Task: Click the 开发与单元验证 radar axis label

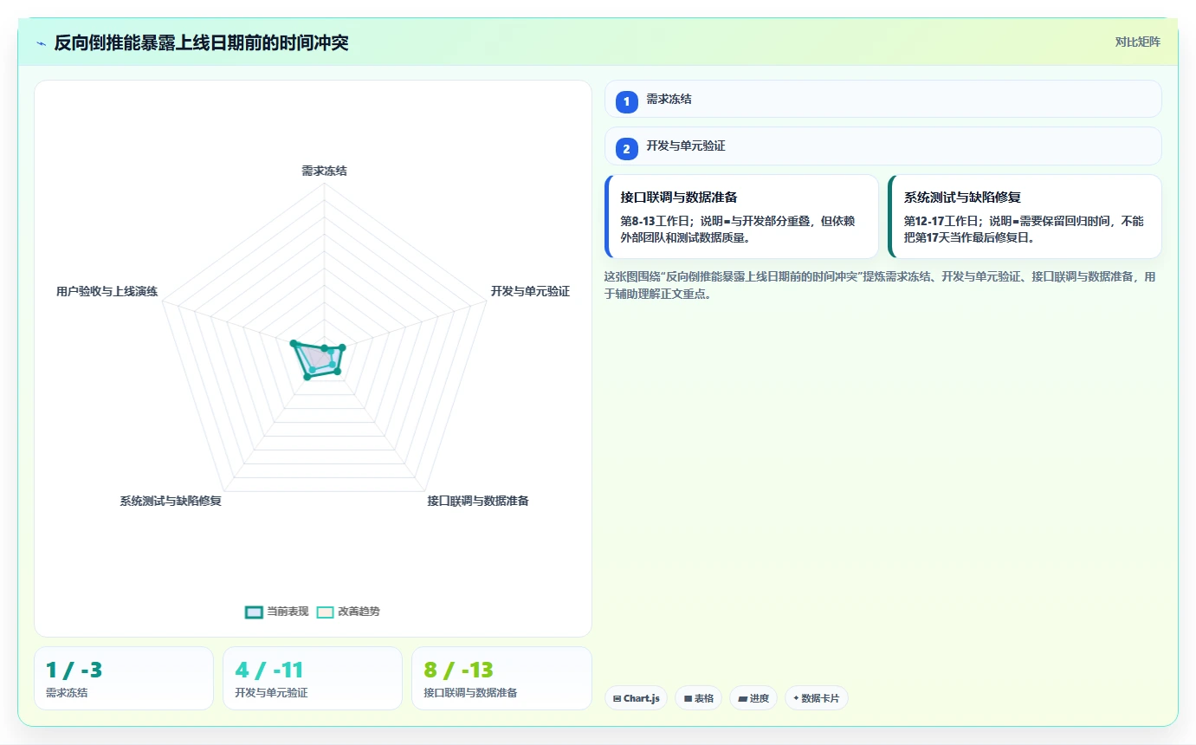Action: [x=530, y=292]
